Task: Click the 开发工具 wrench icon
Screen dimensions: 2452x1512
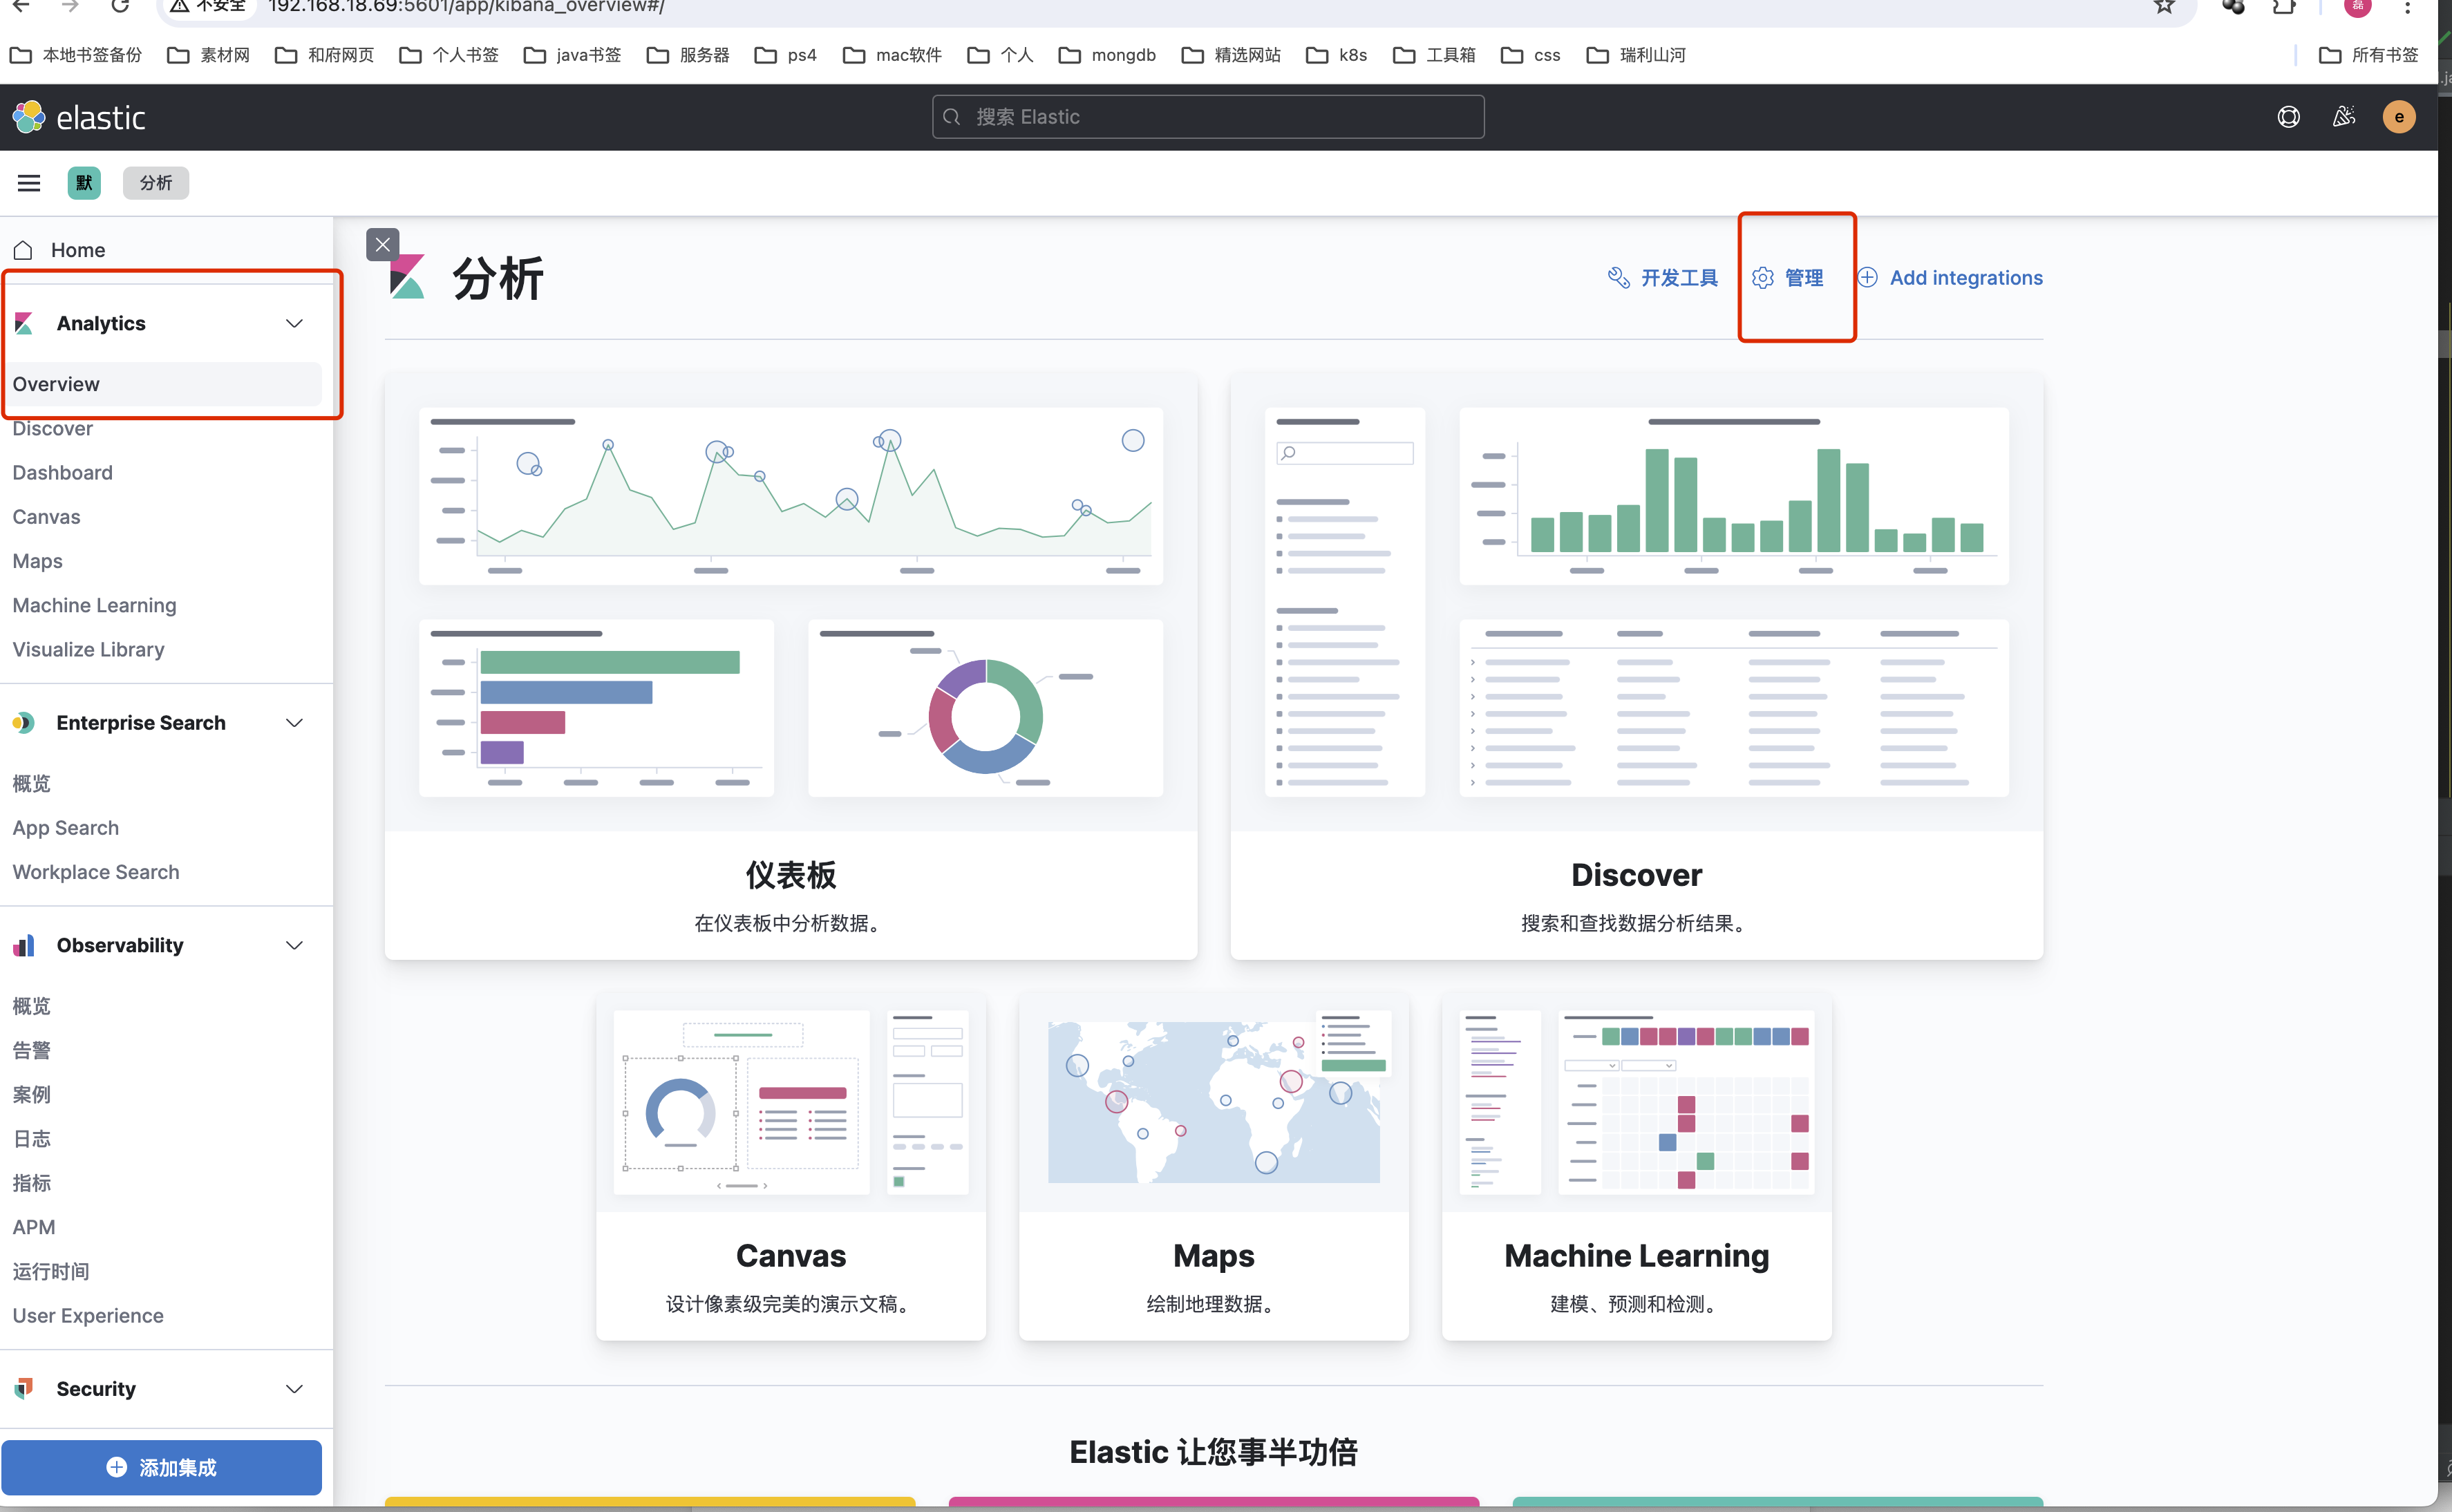Action: tap(1618, 278)
